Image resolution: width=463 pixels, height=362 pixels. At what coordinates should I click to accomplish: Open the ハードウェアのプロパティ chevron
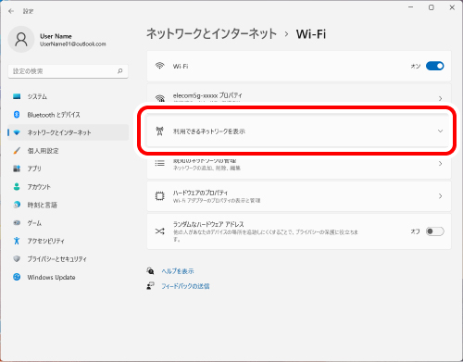pos(441,196)
